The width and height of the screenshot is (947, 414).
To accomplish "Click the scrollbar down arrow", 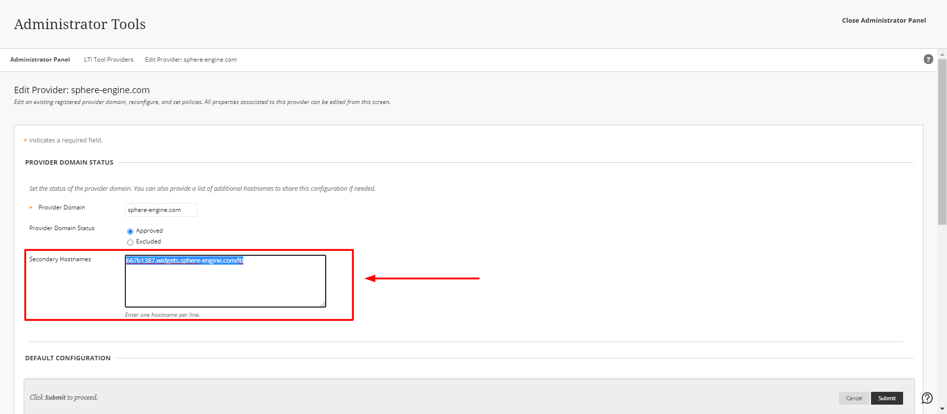I will (942, 409).
